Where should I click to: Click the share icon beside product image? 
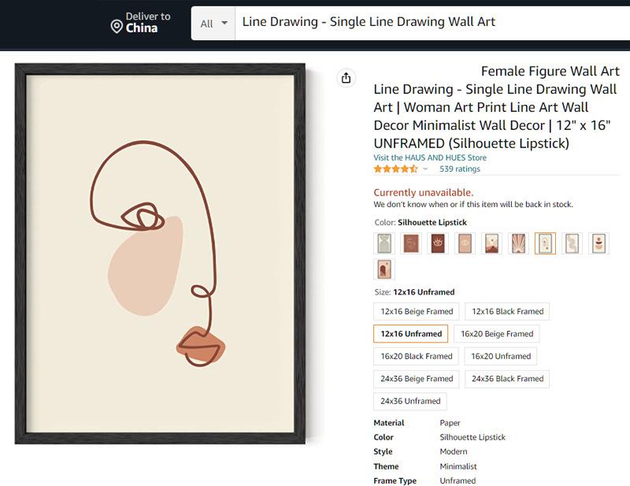[x=346, y=78]
